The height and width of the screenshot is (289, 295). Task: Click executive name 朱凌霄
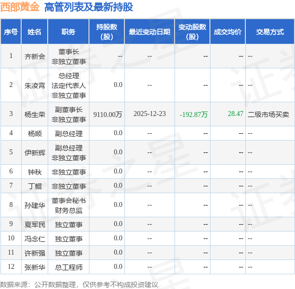(x=34, y=85)
